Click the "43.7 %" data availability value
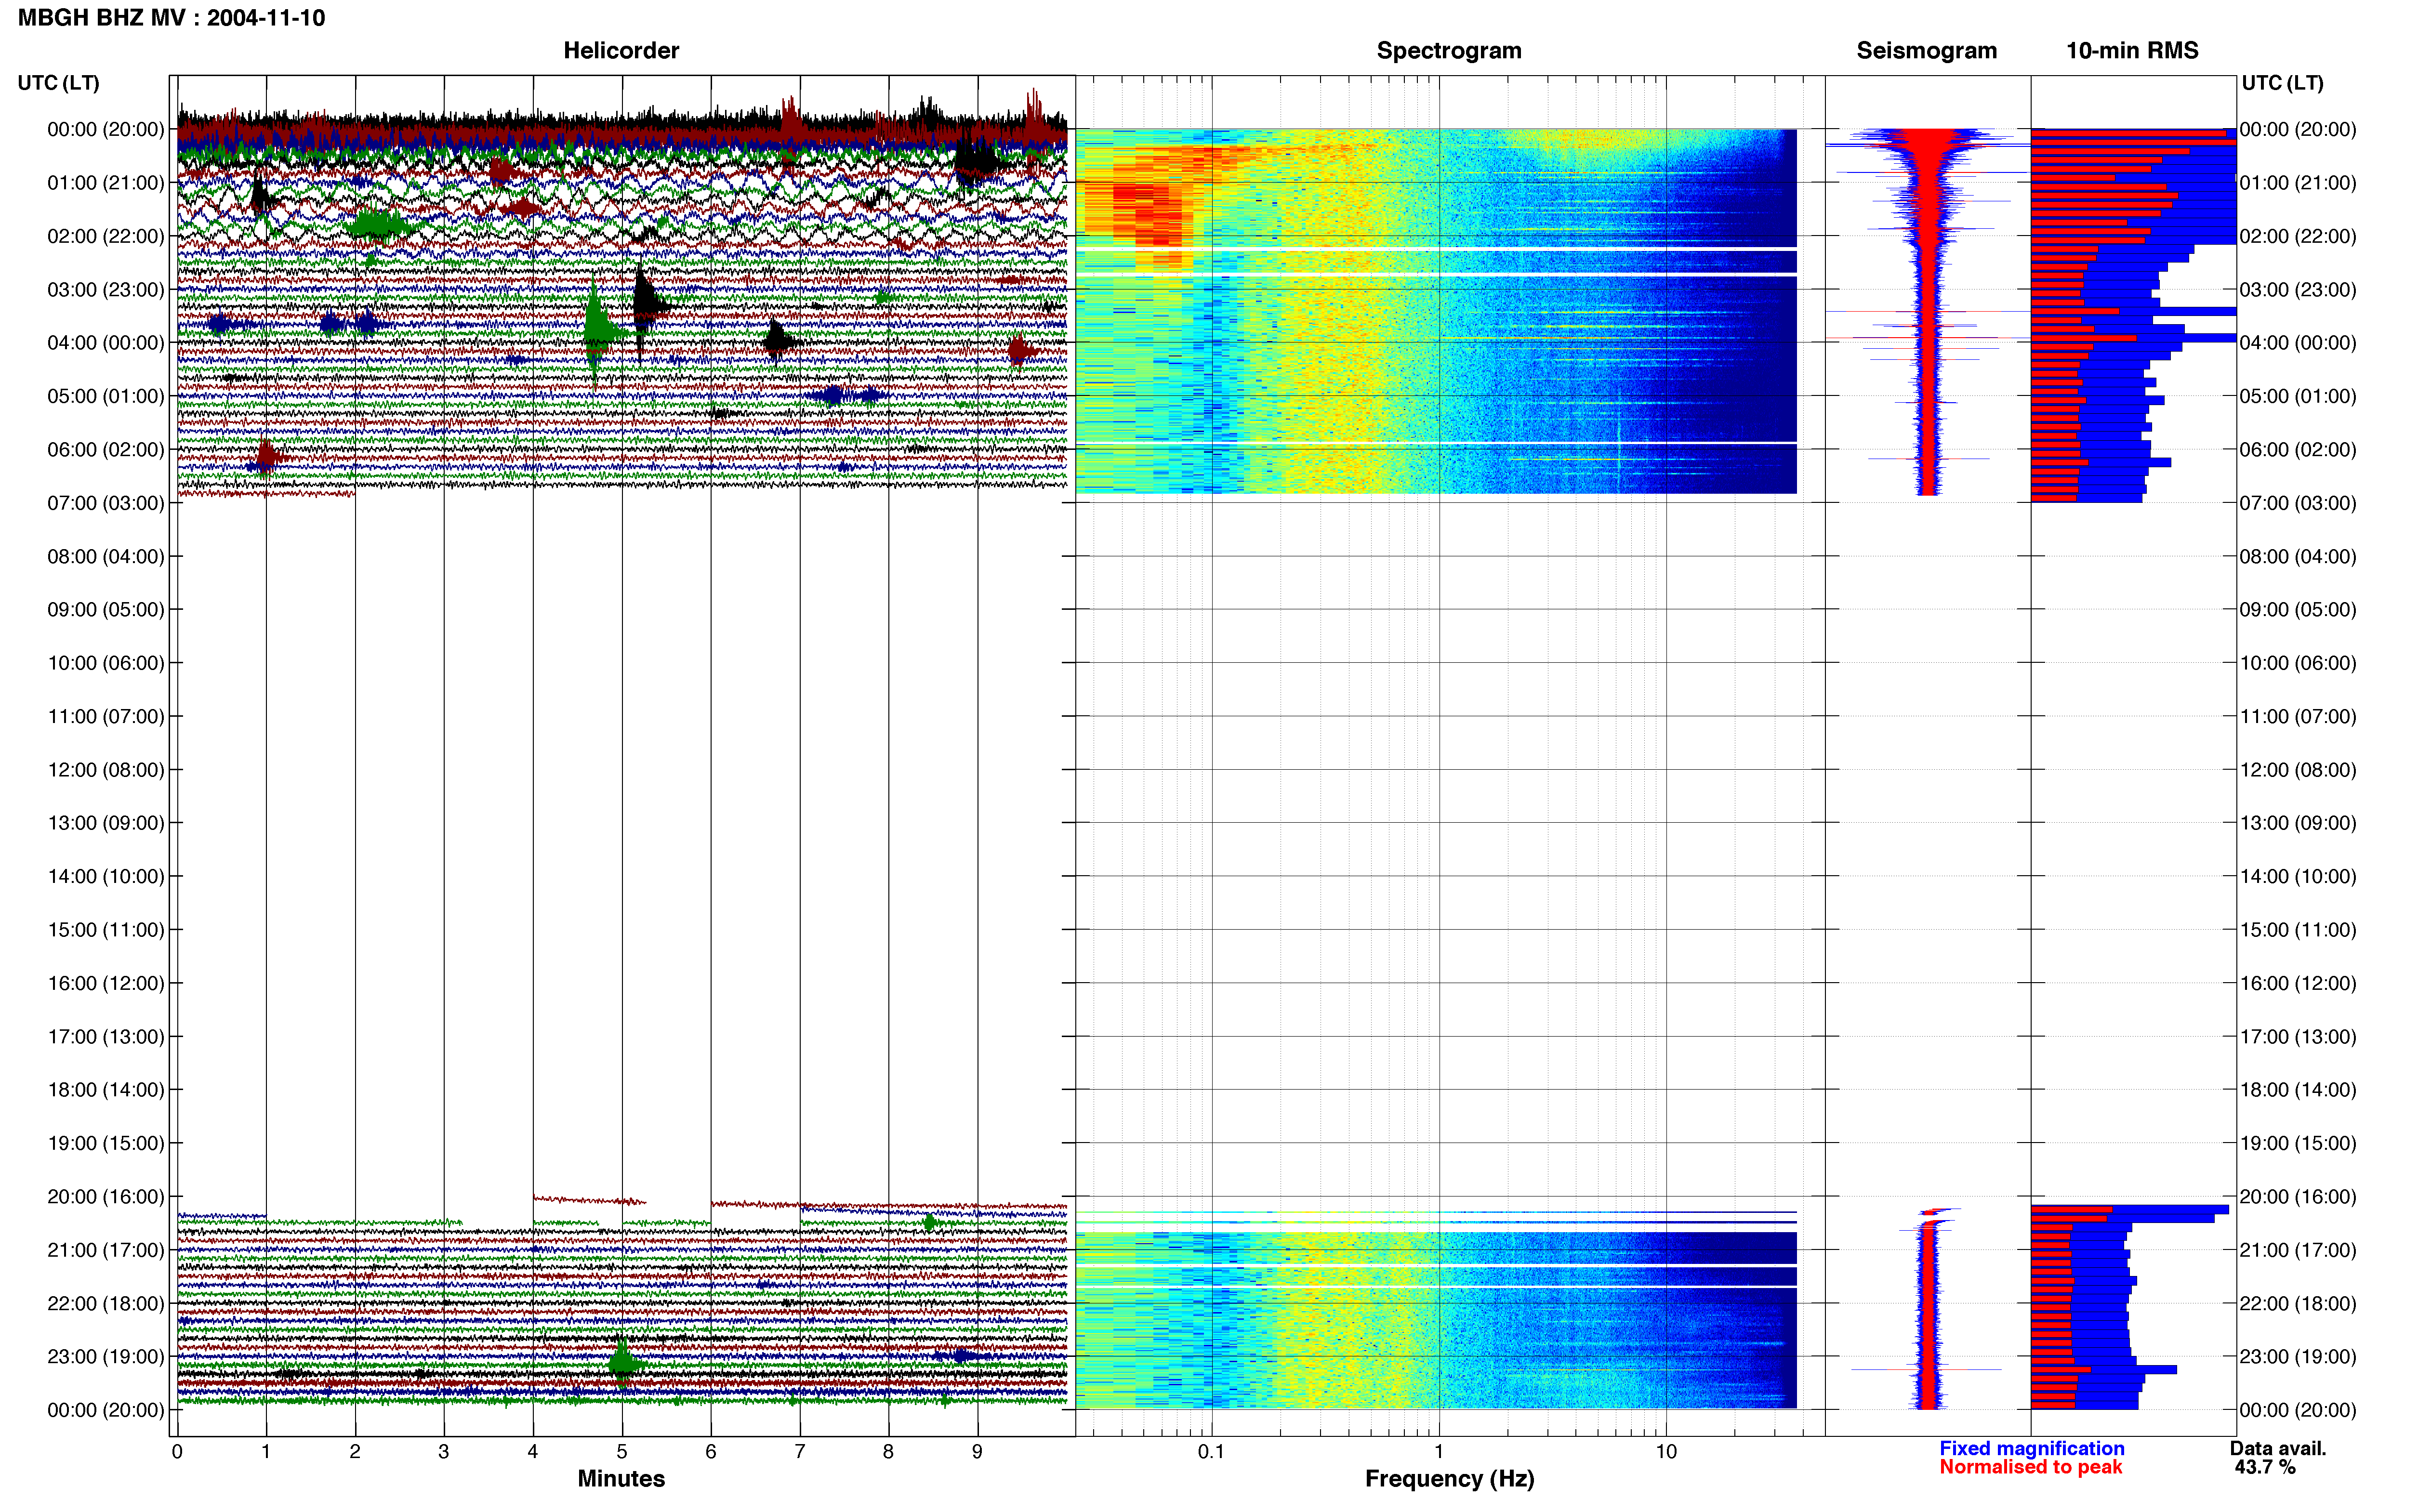The height and width of the screenshot is (1512, 2418). [2265, 1468]
